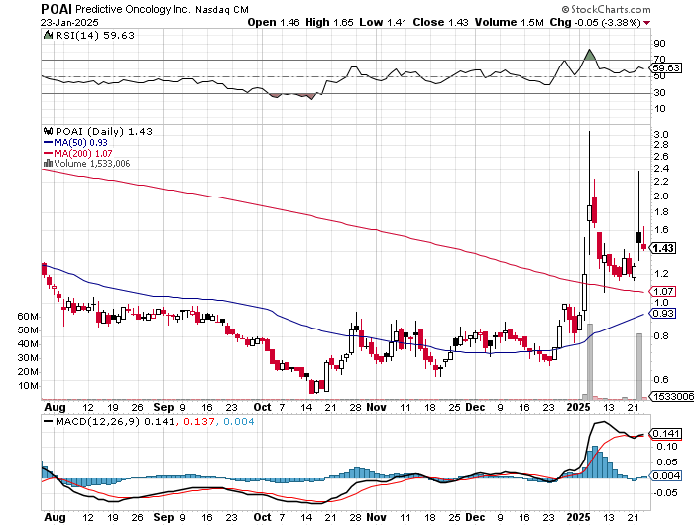Screen dimensions: 694x526
Task: Click the 0.6 price level on right axis
Action: [661, 380]
